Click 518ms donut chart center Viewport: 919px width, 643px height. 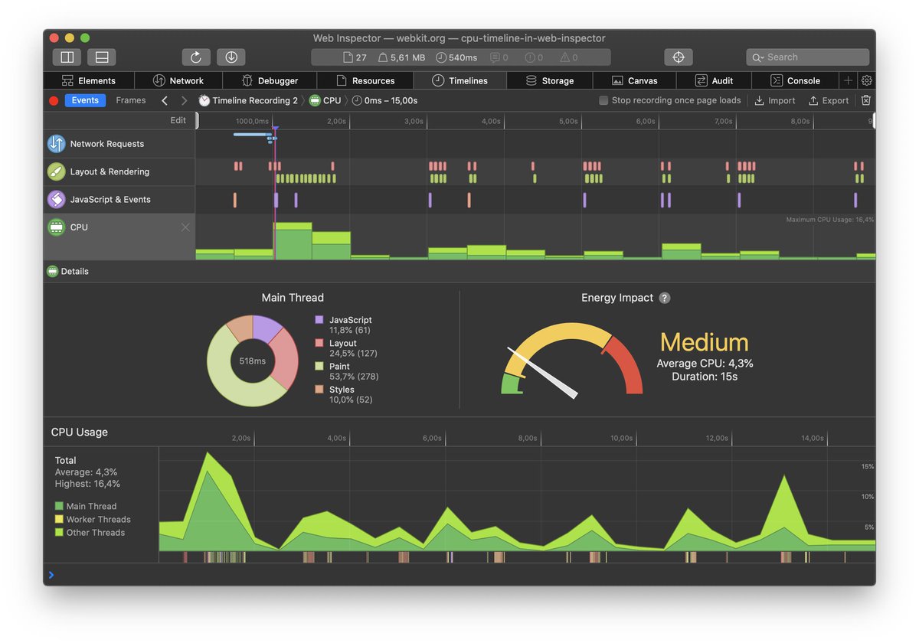[x=253, y=361]
